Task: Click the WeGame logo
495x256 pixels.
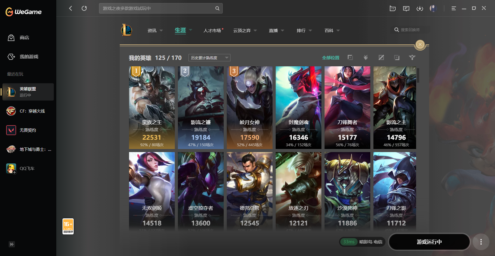Action: click(24, 12)
